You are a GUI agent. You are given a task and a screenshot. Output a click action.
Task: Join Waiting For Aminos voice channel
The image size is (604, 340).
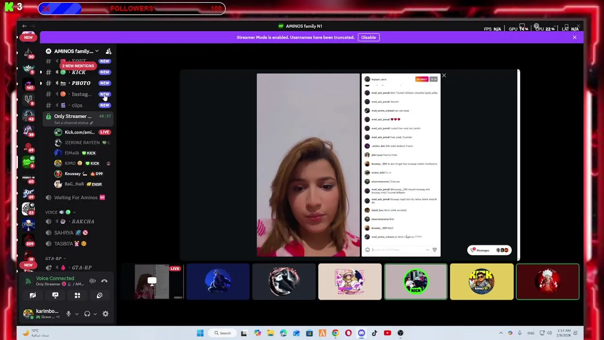78,197
